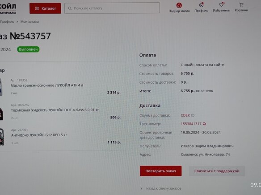The width and height of the screenshot is (261, 195).
Task: Go back via Назад к списку заказов
Action: 164,188
